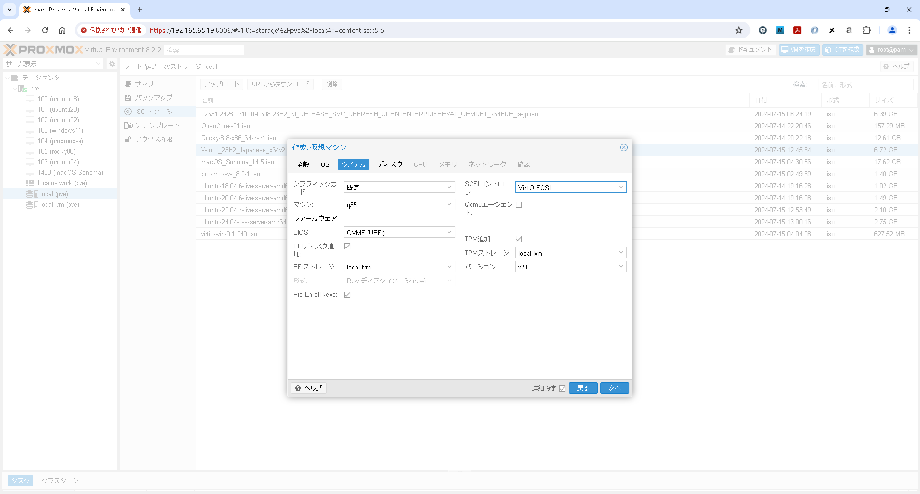Open the TPM storage dropdown
The image size is (920, 494).
click(x=571, y=253)
